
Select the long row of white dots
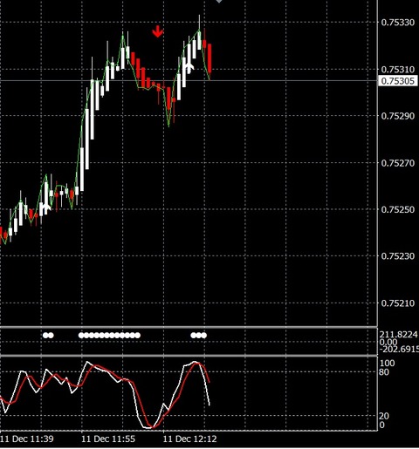tap(109, 336)
